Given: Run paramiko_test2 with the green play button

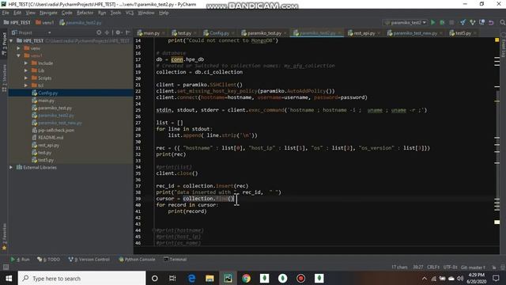Looking at the screenshot, I should pyautogui.click(x=433, y=22).
